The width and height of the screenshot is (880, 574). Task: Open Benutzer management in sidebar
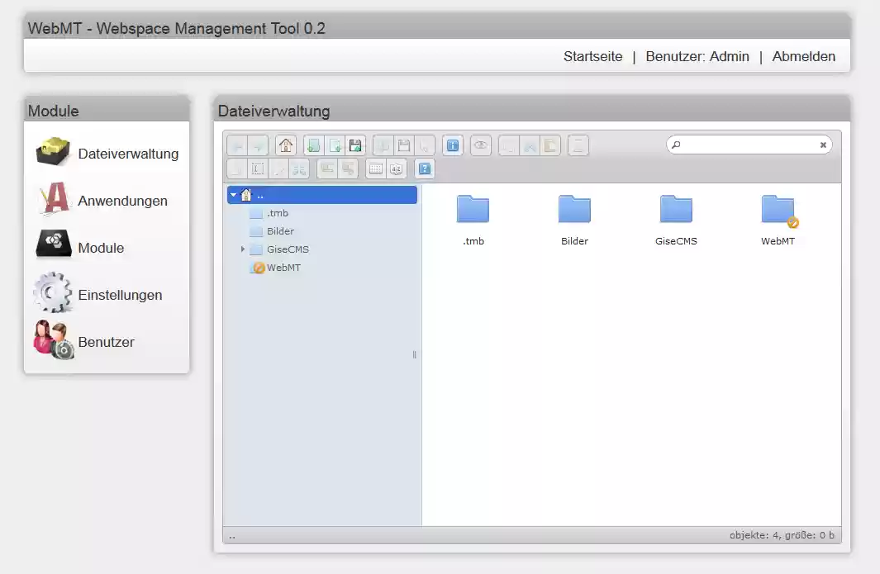coord(106,342)
